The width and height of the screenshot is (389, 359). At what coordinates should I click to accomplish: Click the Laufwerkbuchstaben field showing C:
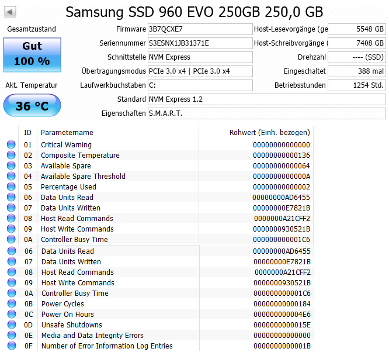pyautogui.click(x=200, y=85)
